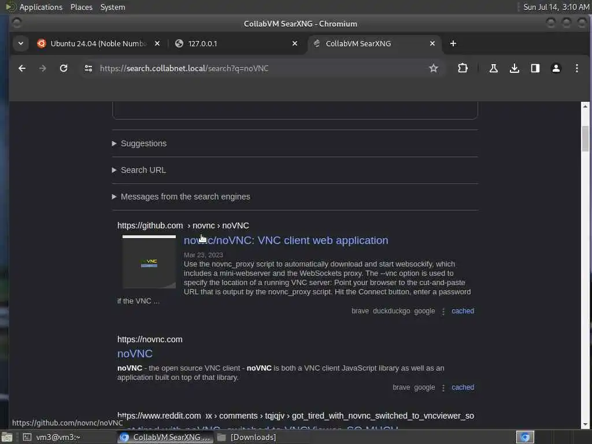This screenshot has width=592, height=444.
Task: Reload the current search page
Action: coord(64,68)
